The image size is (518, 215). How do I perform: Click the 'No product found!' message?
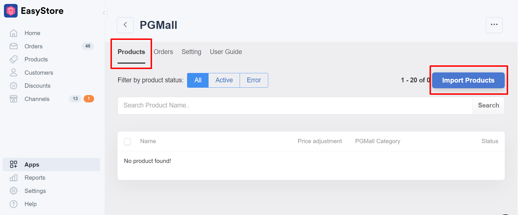(x=148, y=161)
